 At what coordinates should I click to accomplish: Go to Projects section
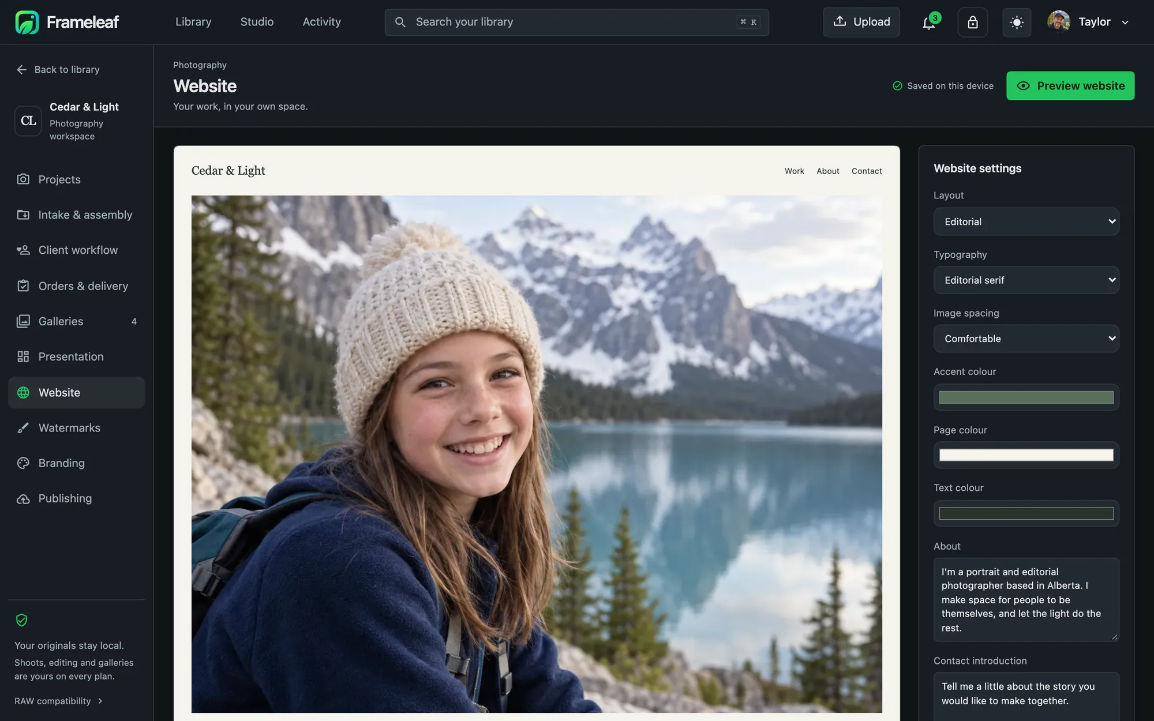(76, 179)
